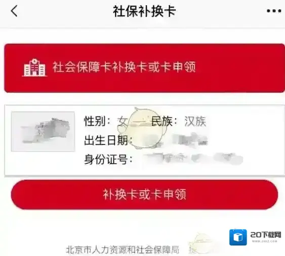Viewport: 285px width, 256px height.
Task: Select the 民族 value 汉族
Action: pos(195,121)
